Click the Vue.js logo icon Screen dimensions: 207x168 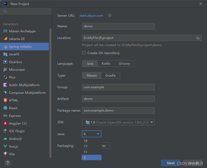[x=5, y=146]
